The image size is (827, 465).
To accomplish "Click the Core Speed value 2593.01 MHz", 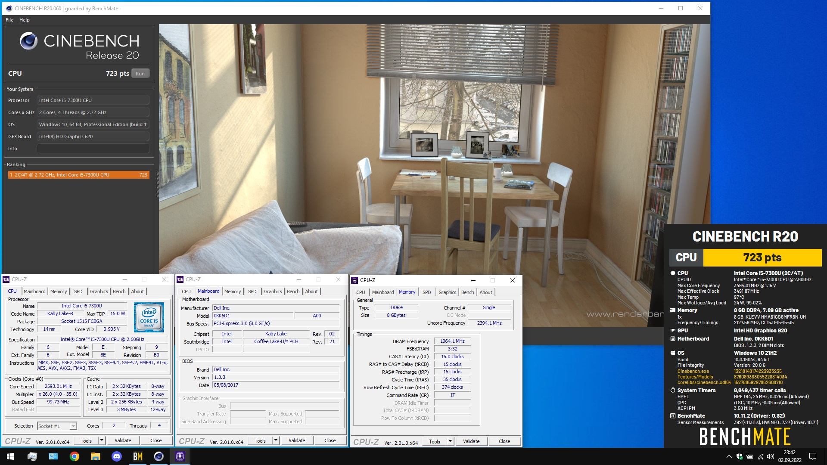I will click(58, 386).
